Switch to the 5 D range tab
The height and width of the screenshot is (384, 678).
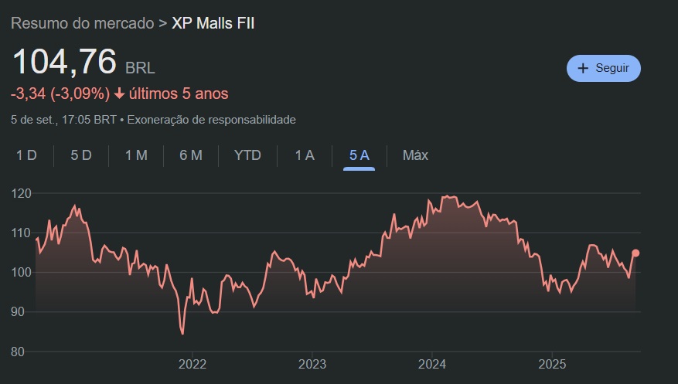point(81,155)
